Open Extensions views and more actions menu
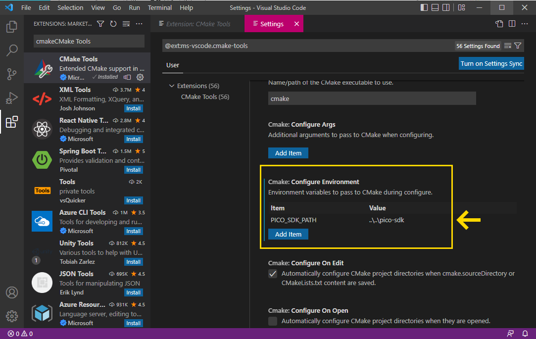536x339 pixels. (x=139, y=24)
